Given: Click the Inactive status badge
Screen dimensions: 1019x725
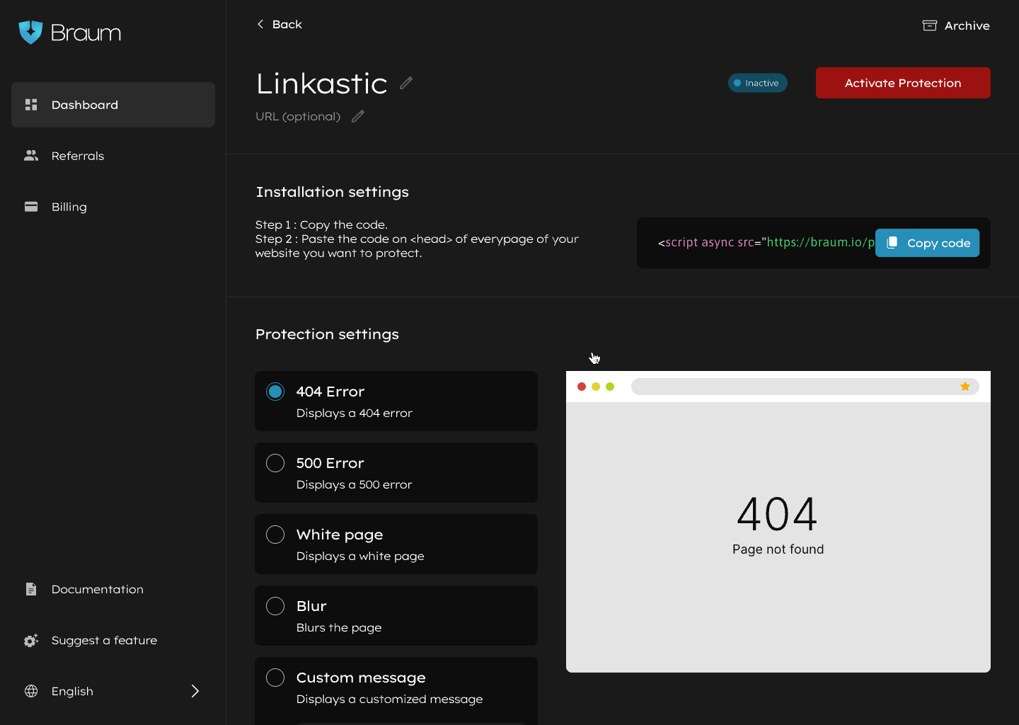Looking at the screenshot, I should point(757,83).
